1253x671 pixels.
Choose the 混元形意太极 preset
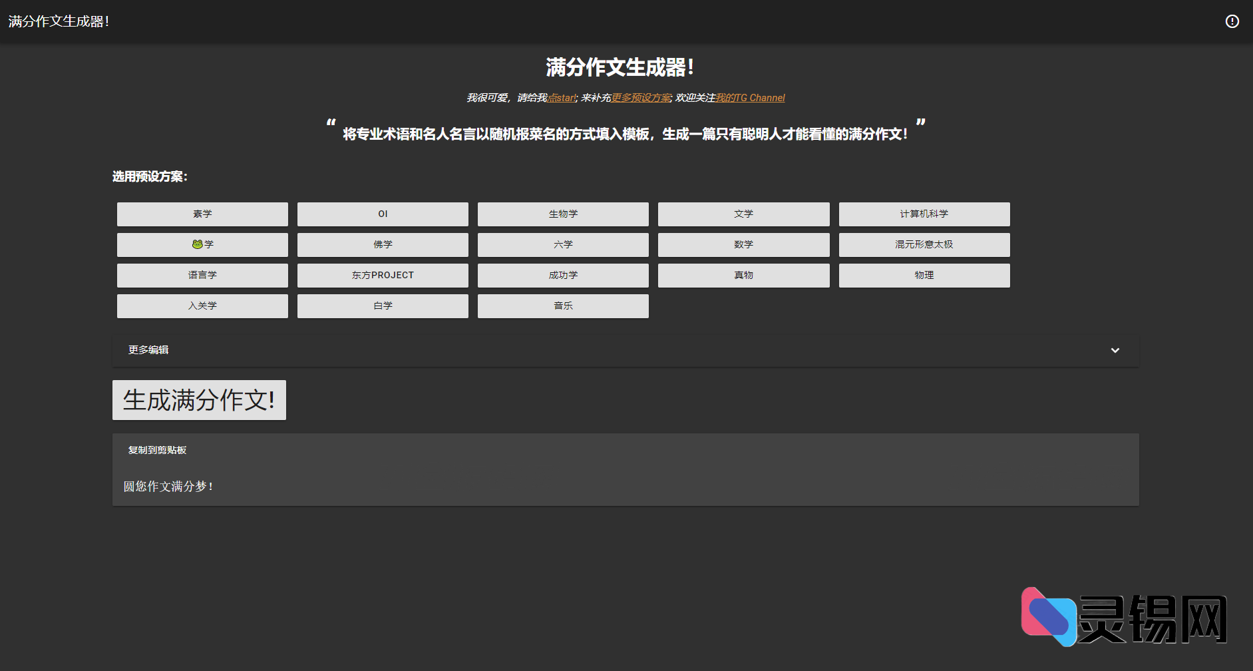pos(924,244)
